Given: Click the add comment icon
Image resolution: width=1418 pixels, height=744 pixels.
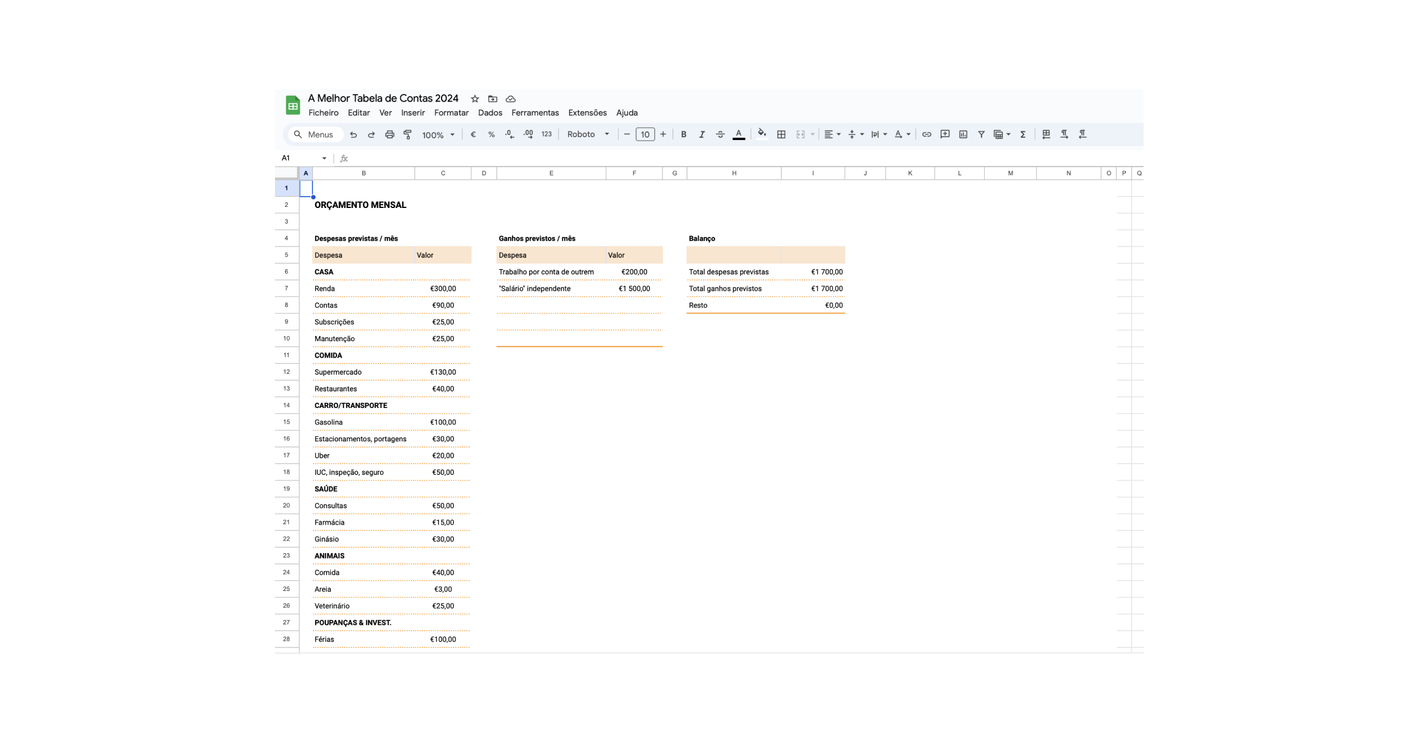Looking at the screenshot, I should coord(945,134).
